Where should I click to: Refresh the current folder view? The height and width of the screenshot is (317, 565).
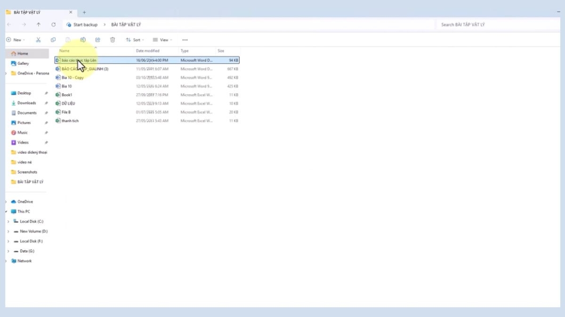54,24
